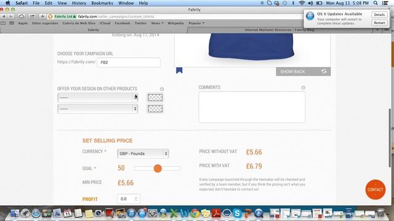Go back with Safari's back arrow

(4, 17)
